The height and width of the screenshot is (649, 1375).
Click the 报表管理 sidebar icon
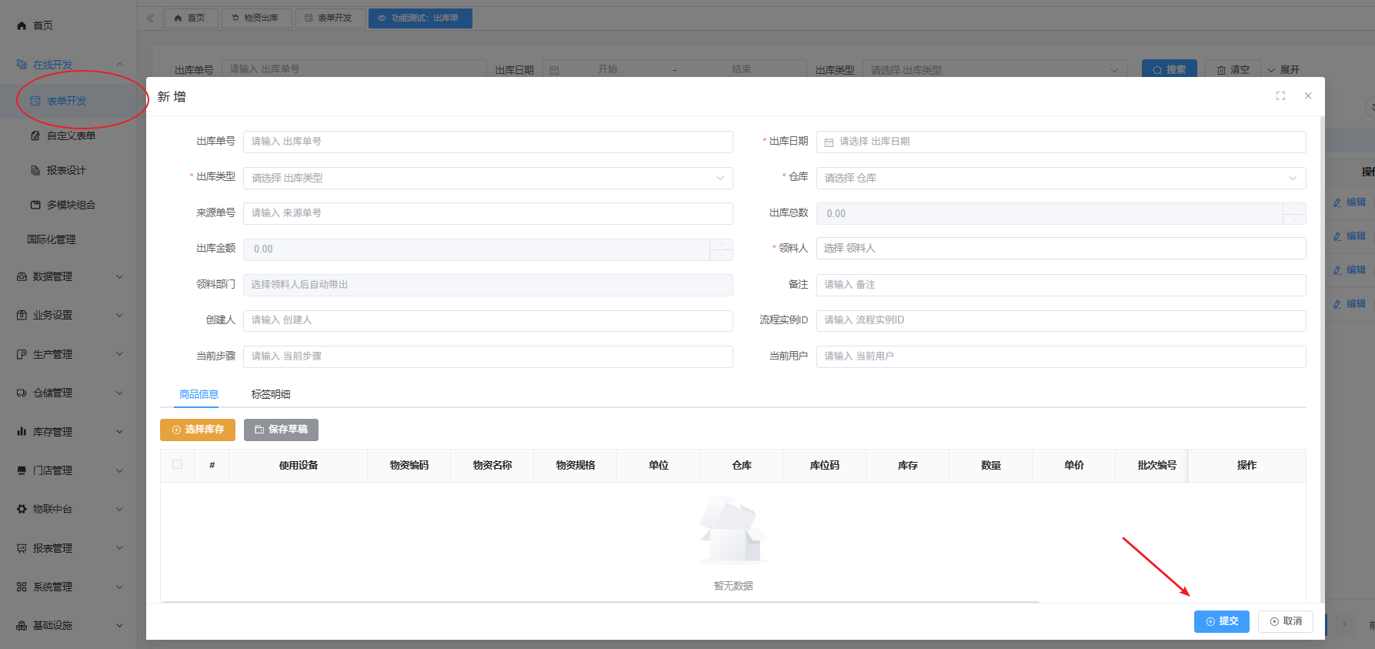pyautogui.click(x=22, y=548)
